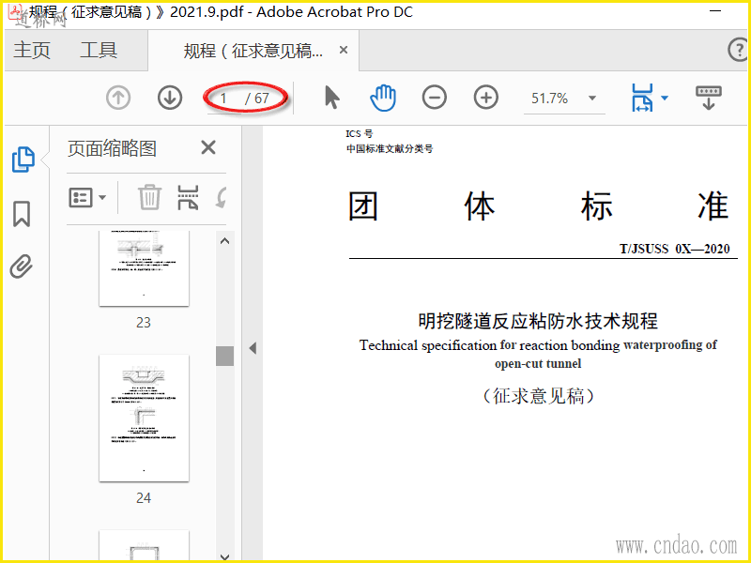
Task: Open the attachments paperclip icon
Action: pos(22,266)
